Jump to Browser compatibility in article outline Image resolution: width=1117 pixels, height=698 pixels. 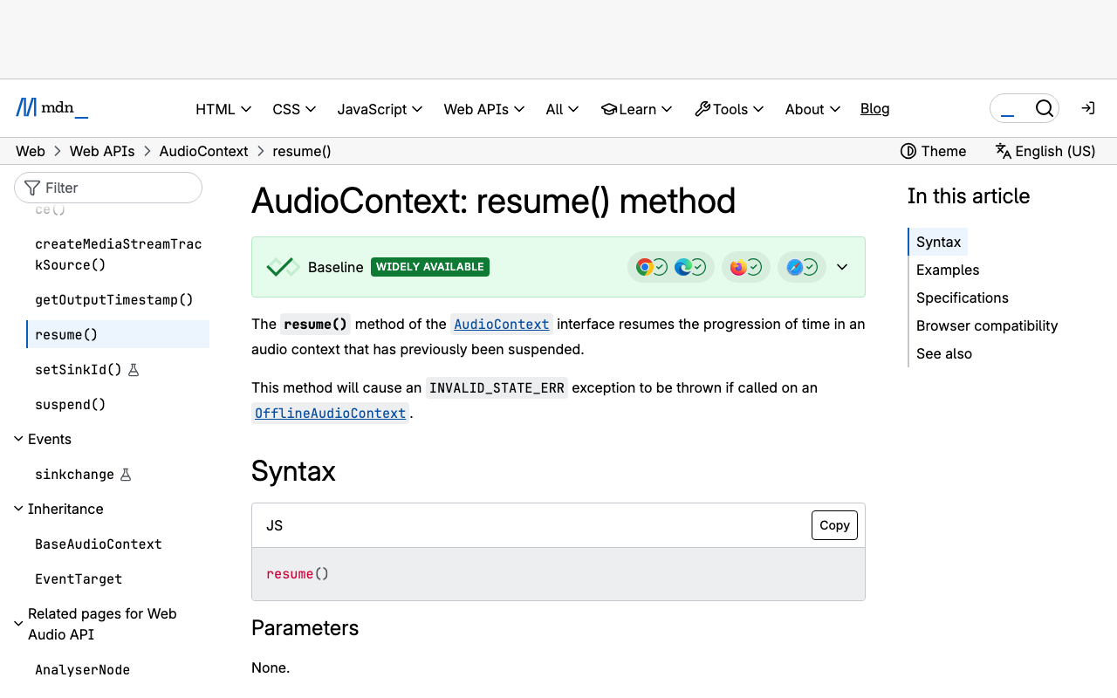tap(987, 325)
